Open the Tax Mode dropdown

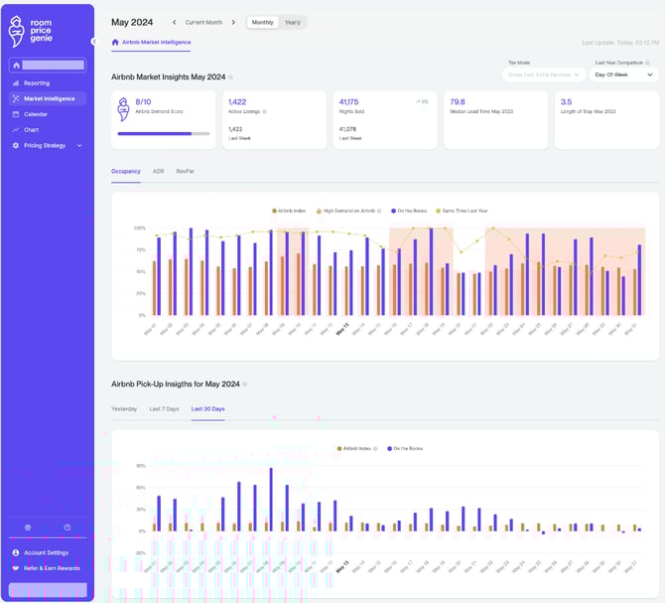click(x=545, y=75)
